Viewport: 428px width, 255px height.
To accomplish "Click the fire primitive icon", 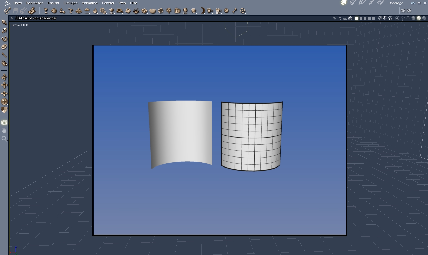I will [x=95, y=11].
